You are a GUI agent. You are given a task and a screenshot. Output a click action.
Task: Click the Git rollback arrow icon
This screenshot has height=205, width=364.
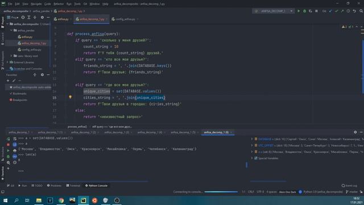point(354,11)
